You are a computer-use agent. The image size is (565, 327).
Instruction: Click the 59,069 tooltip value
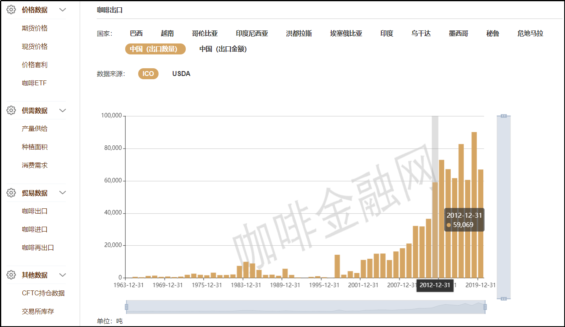click(463, 225)
